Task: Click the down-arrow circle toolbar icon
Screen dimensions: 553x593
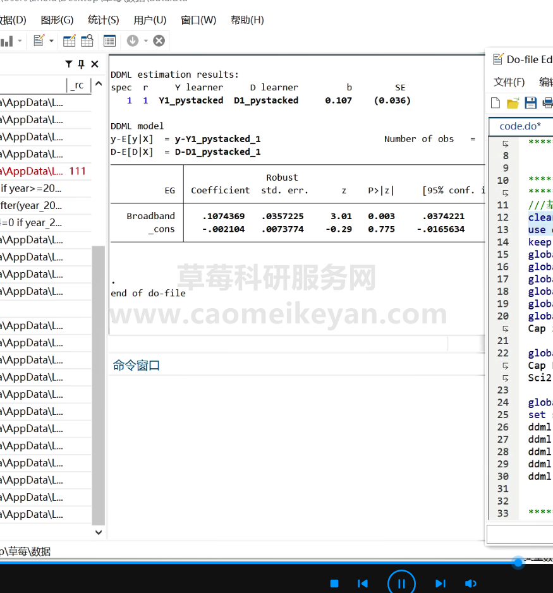Action: click(x=133, y=40)
